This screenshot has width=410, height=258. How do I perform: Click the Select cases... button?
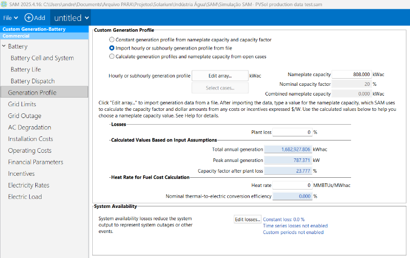pyautogui.click(x=220, y=88)
